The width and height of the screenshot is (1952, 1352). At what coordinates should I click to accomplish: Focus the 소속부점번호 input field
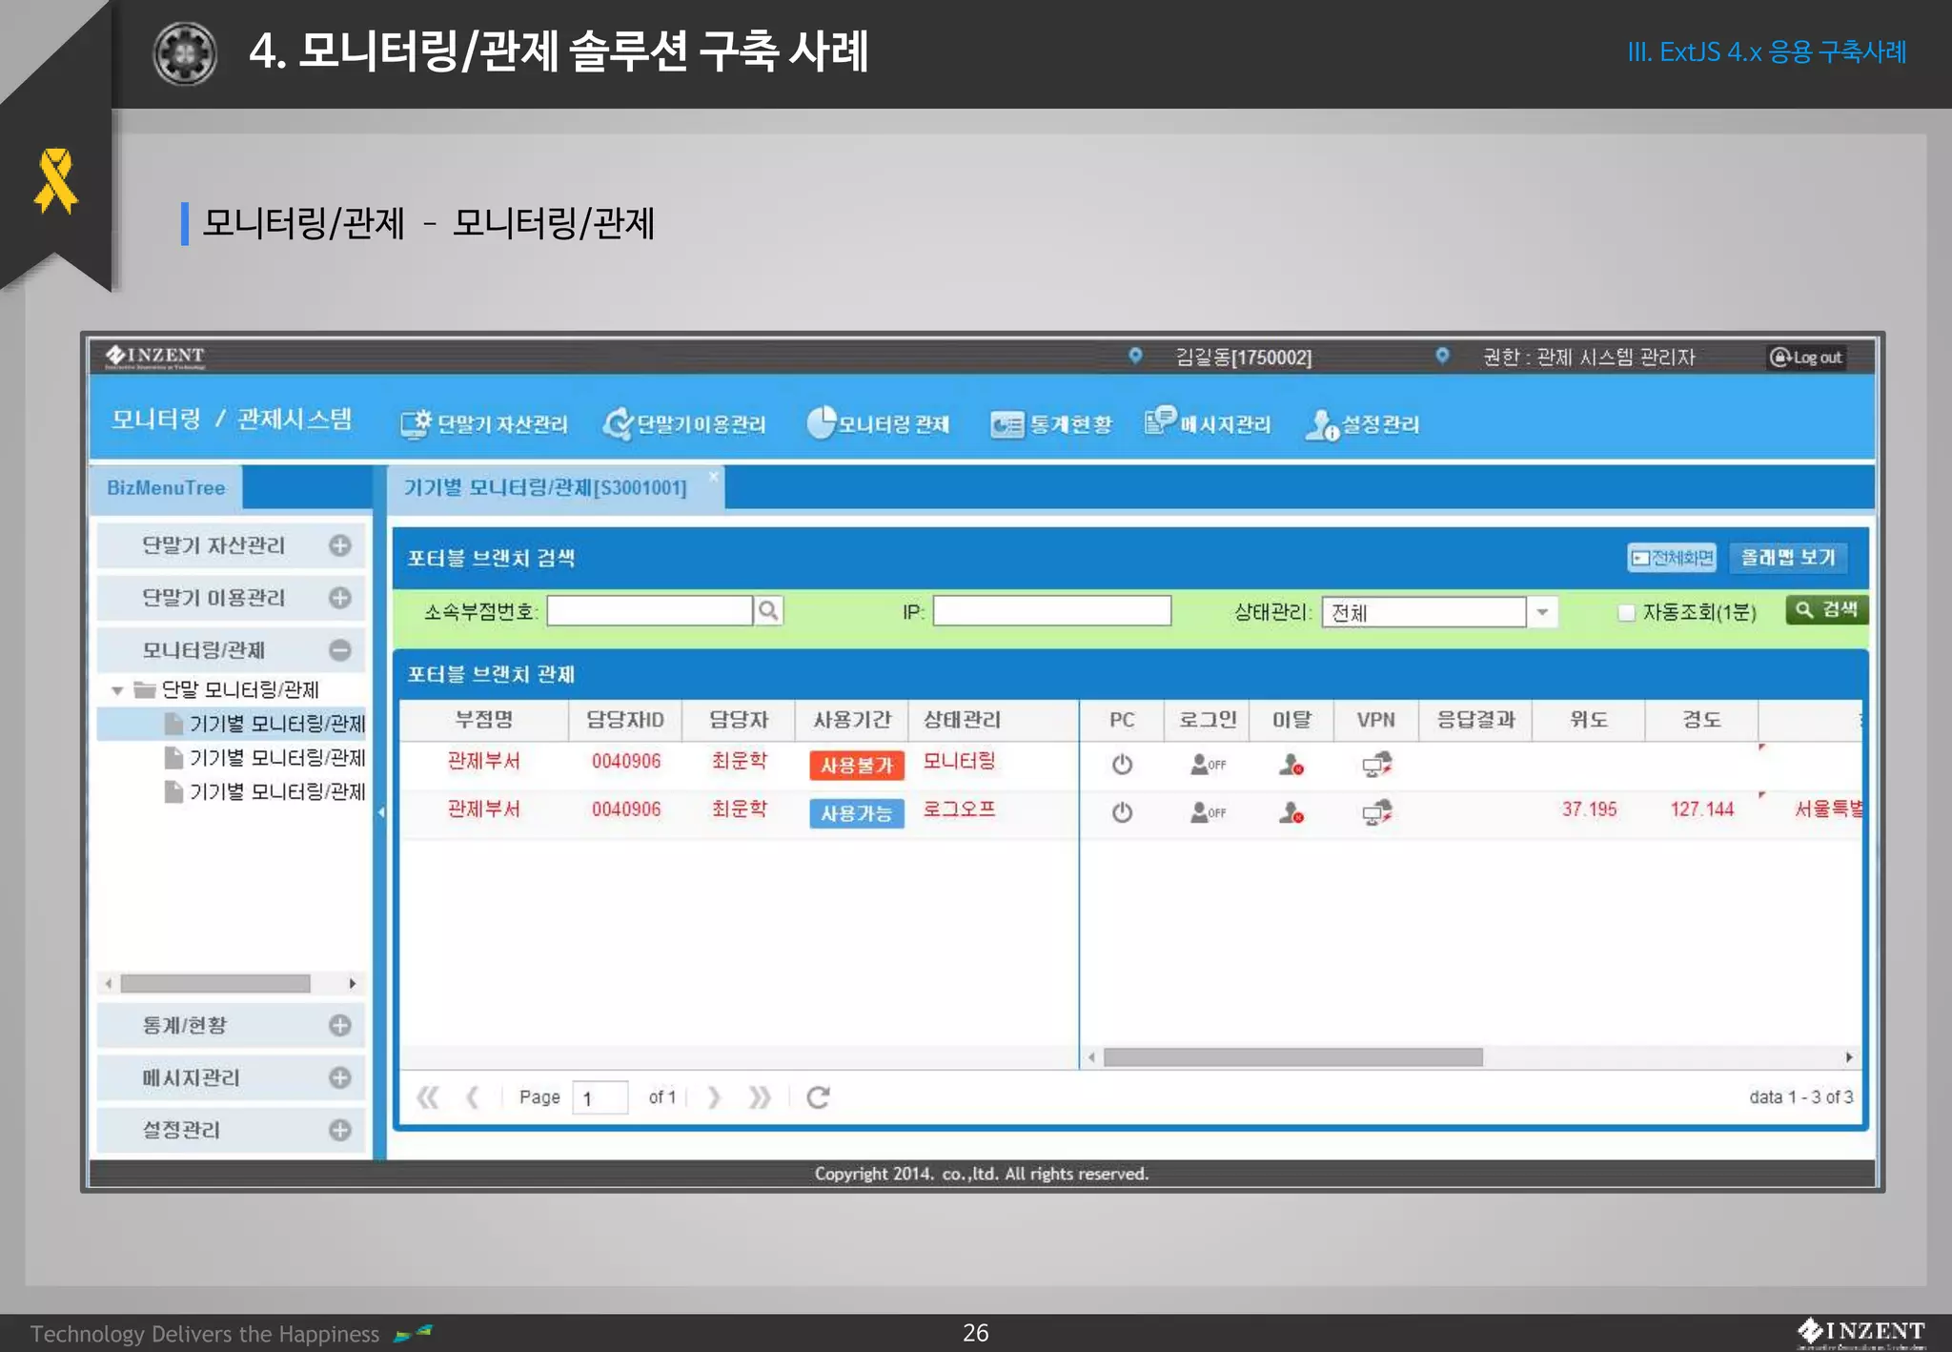[x=650, y=611]
